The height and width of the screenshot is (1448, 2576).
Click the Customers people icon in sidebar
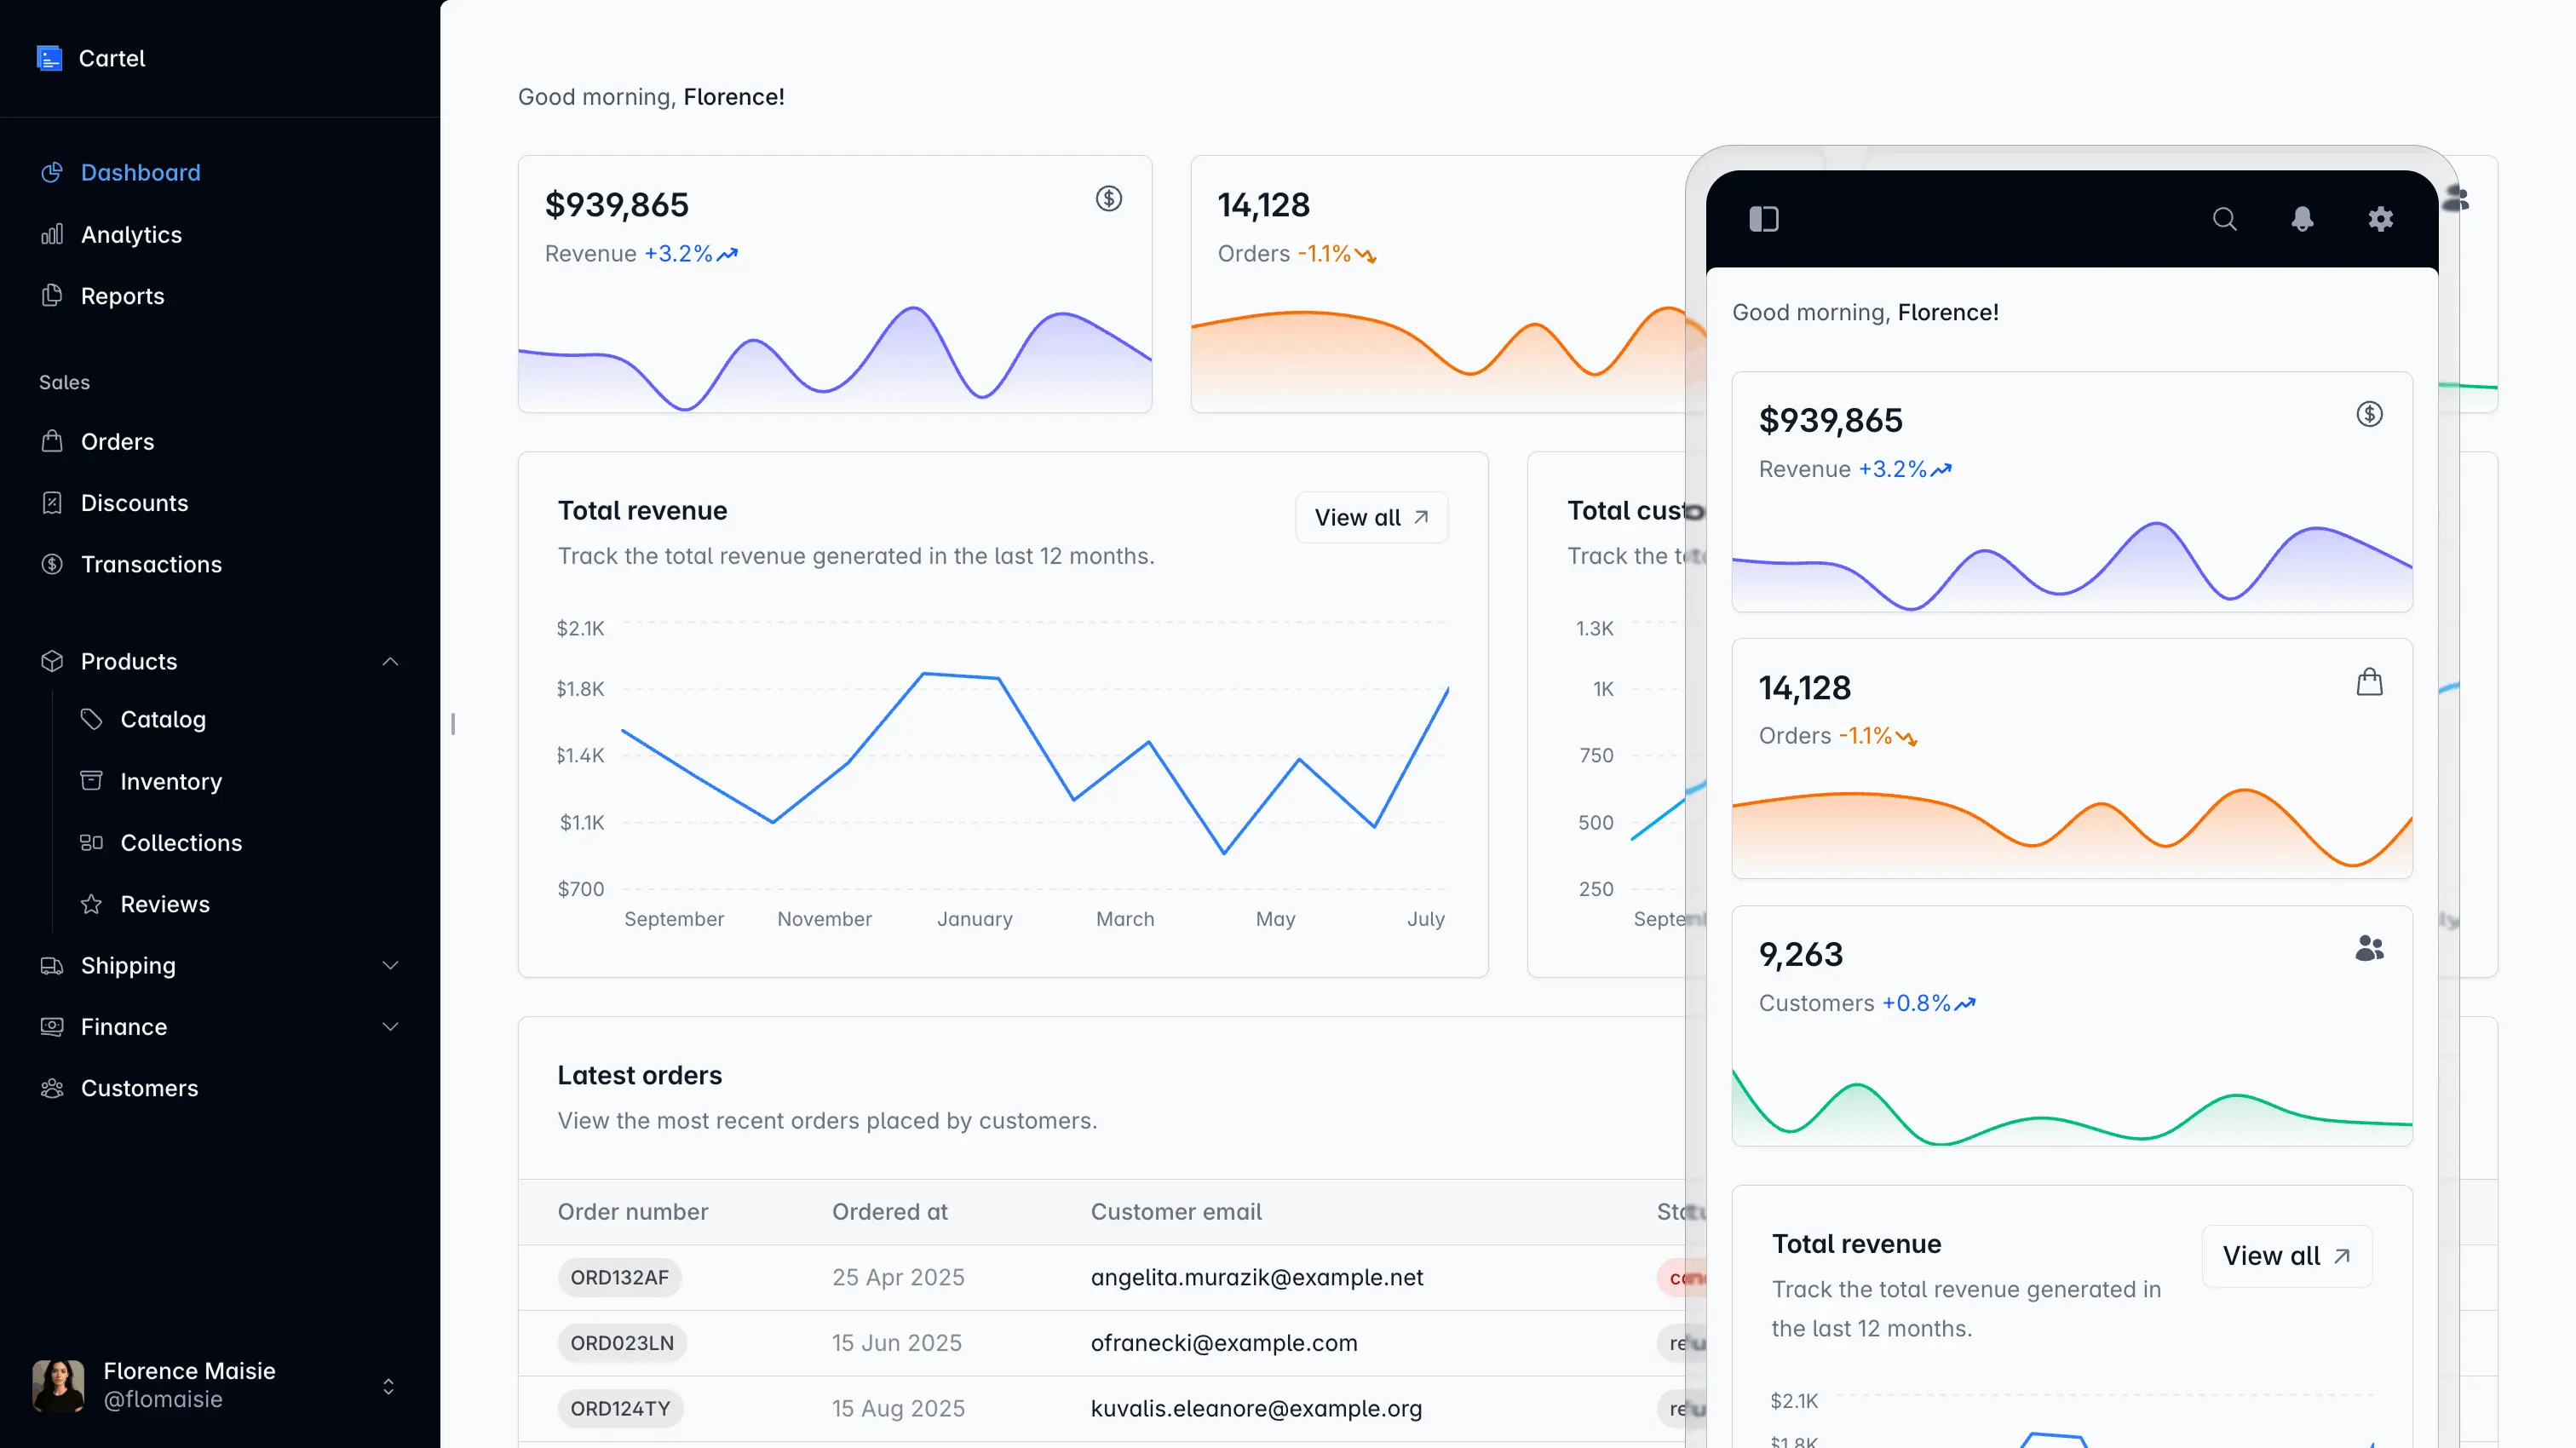tap(52, 1088)
